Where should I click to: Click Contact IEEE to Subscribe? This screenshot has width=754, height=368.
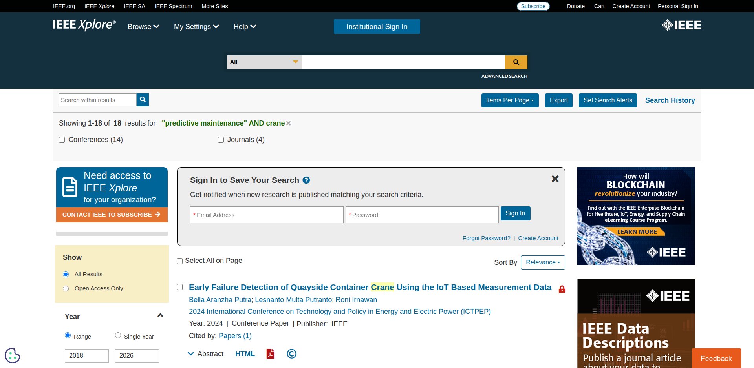pyautogui.click(x=112, y=215)
